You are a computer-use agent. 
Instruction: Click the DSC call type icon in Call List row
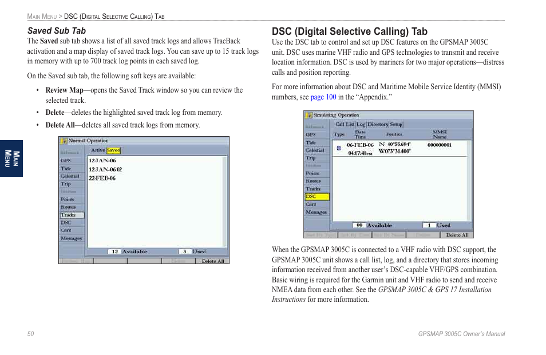point(339,149)
